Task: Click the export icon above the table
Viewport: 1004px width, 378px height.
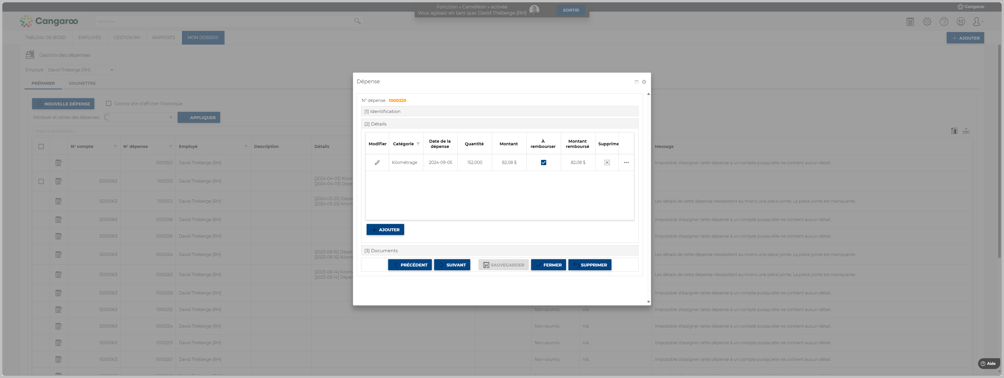Action: [x=966, y=131]
